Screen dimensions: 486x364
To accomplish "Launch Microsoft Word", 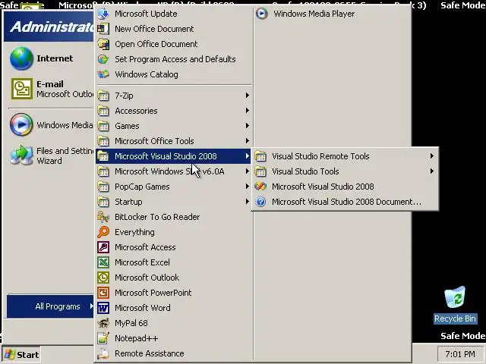I will tap(173, 308).
